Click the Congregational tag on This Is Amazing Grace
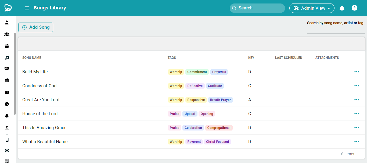Screen dimensions: 367x163 point(219,128)
